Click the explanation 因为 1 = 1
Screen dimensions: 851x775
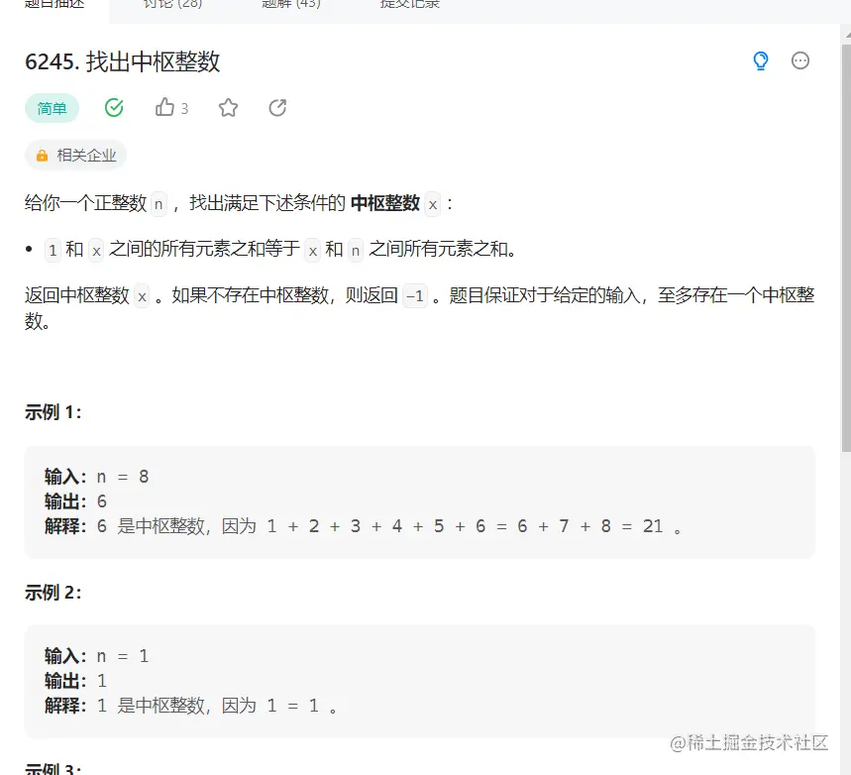tap(190, 705)
